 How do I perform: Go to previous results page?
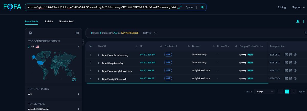click(x=280, y=91)
